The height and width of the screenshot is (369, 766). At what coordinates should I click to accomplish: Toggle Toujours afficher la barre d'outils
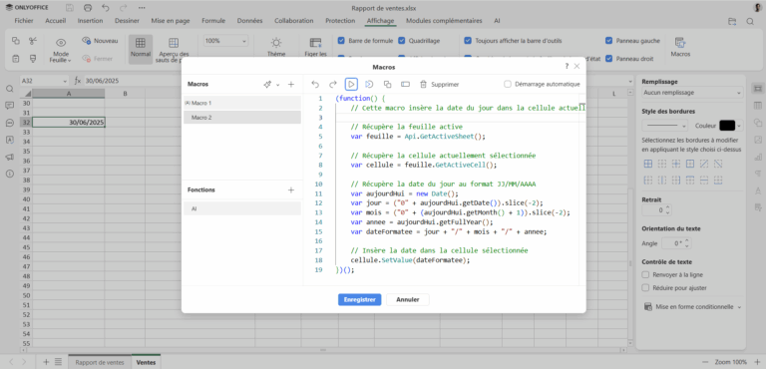click(468, 41)
